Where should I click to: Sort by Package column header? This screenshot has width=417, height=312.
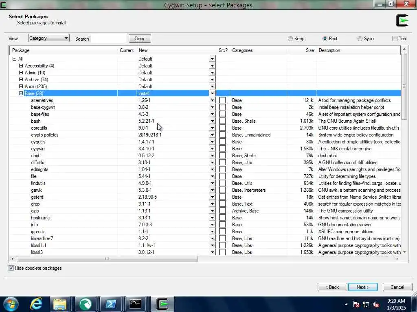pos(63,50)
